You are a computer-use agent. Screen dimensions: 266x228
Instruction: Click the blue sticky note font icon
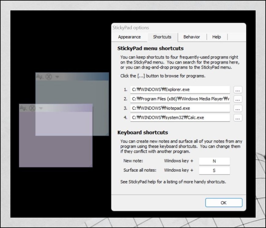(40, 77)
